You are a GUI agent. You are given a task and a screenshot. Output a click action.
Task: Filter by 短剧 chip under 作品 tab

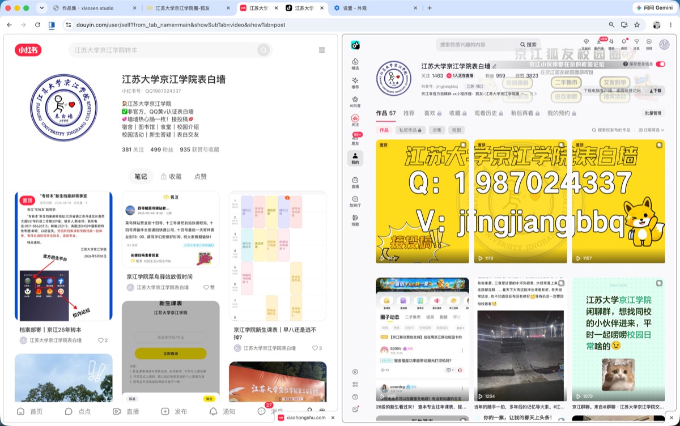456,130
